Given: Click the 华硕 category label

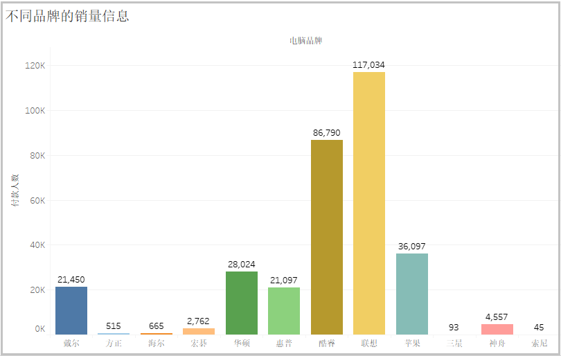Looking at the screenshot, I should [x=242, y=344].
